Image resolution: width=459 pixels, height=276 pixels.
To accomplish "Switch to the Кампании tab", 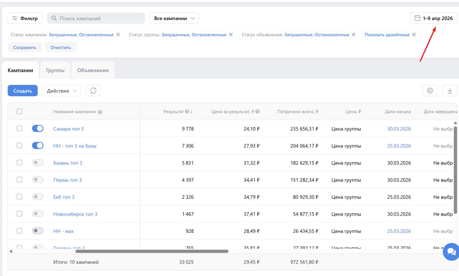I will (20, 70).
